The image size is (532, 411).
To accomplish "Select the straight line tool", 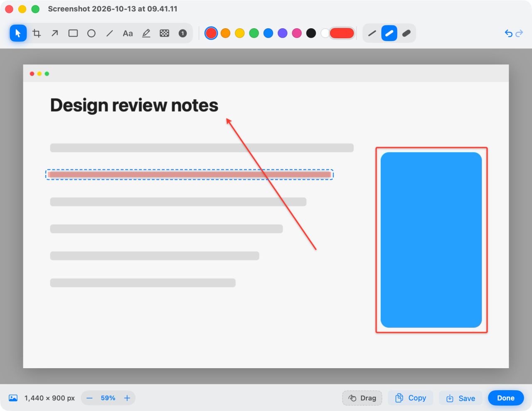I will [110, 33].
